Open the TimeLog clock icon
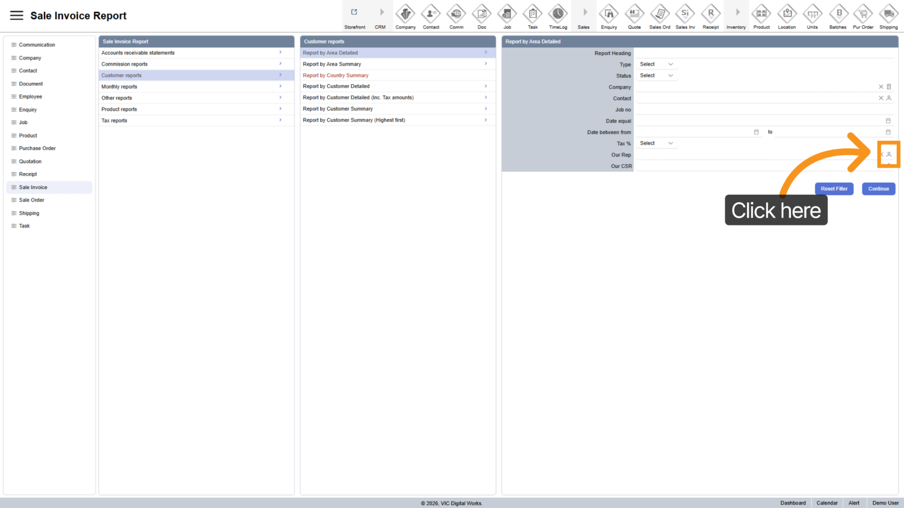The image size is (904, 508). [x=558, y=13]
